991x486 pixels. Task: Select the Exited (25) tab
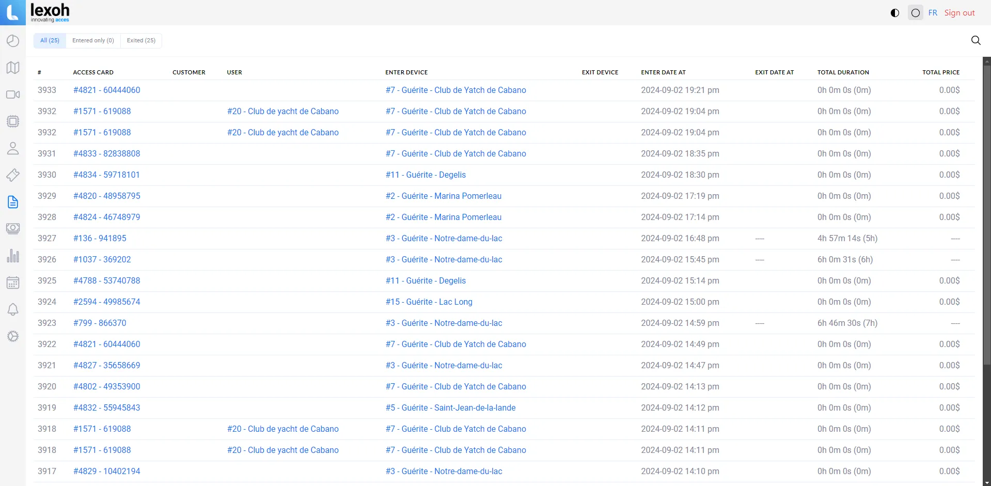pos(141,40)
